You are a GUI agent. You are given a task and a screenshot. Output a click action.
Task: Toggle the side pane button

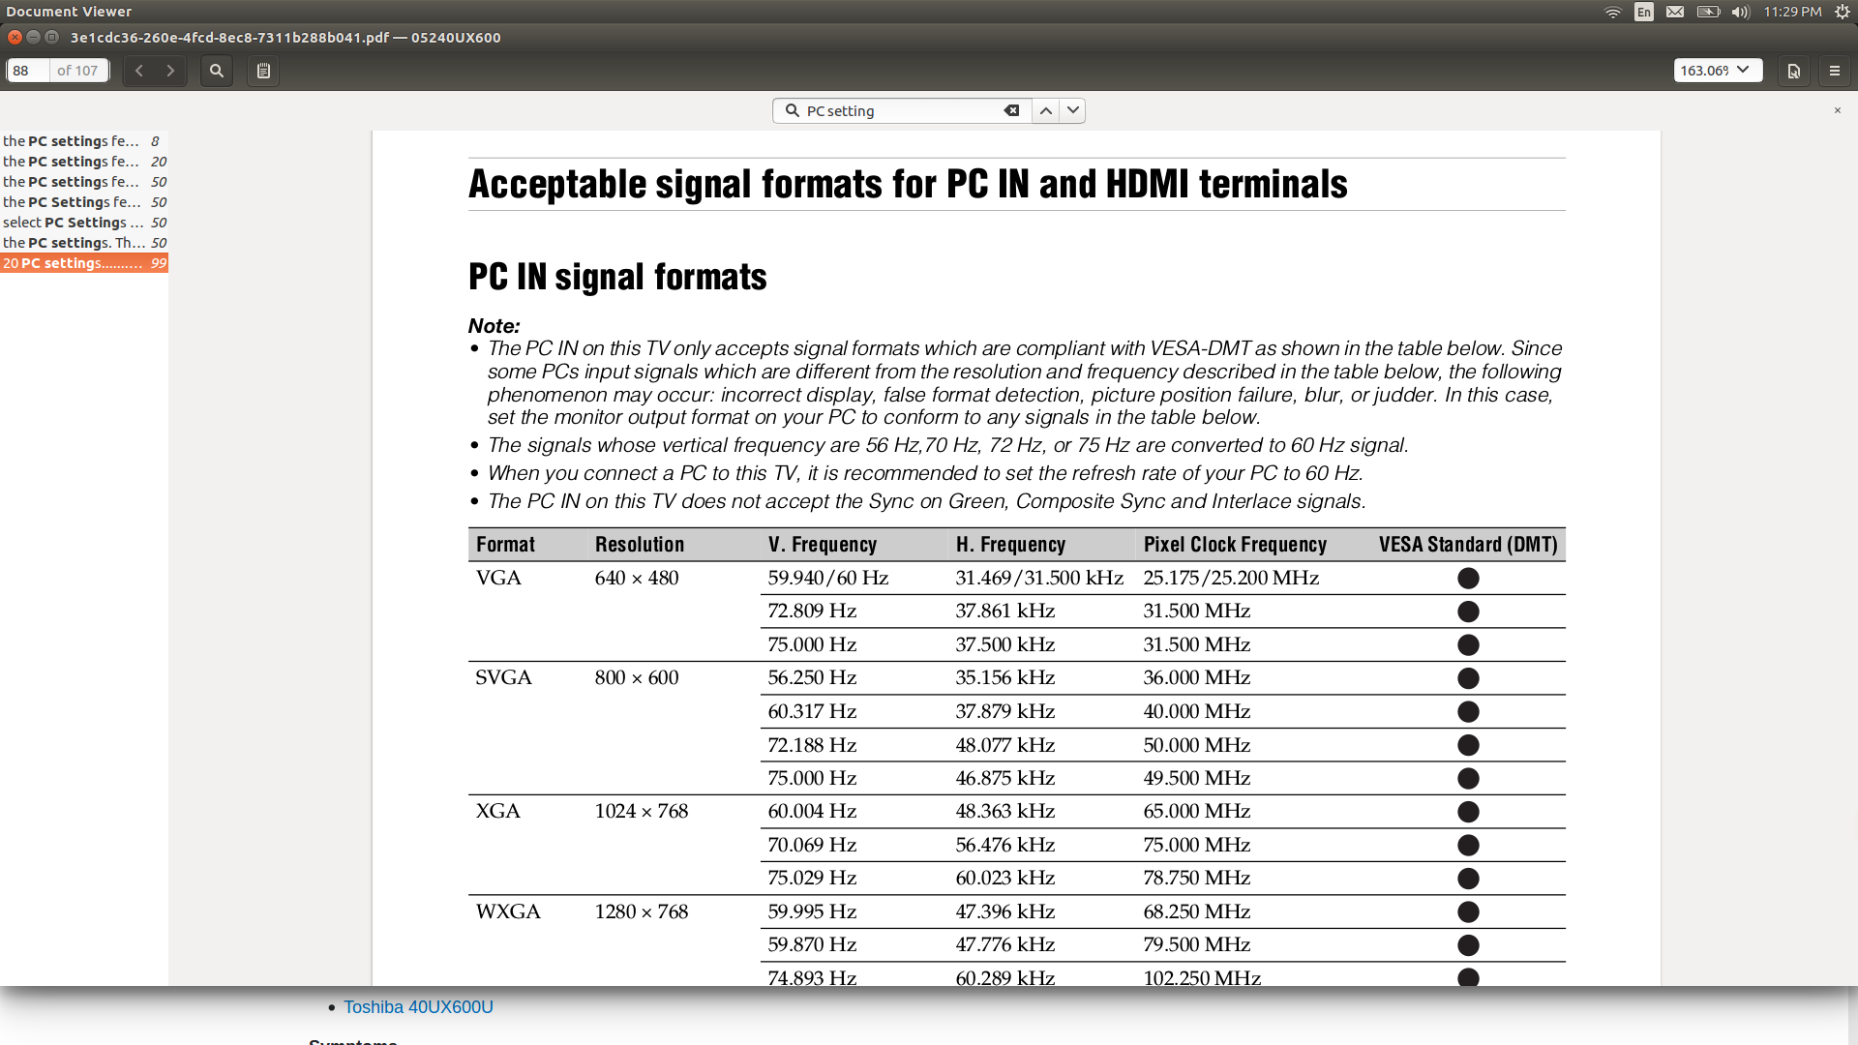click(x=263, y=71)
